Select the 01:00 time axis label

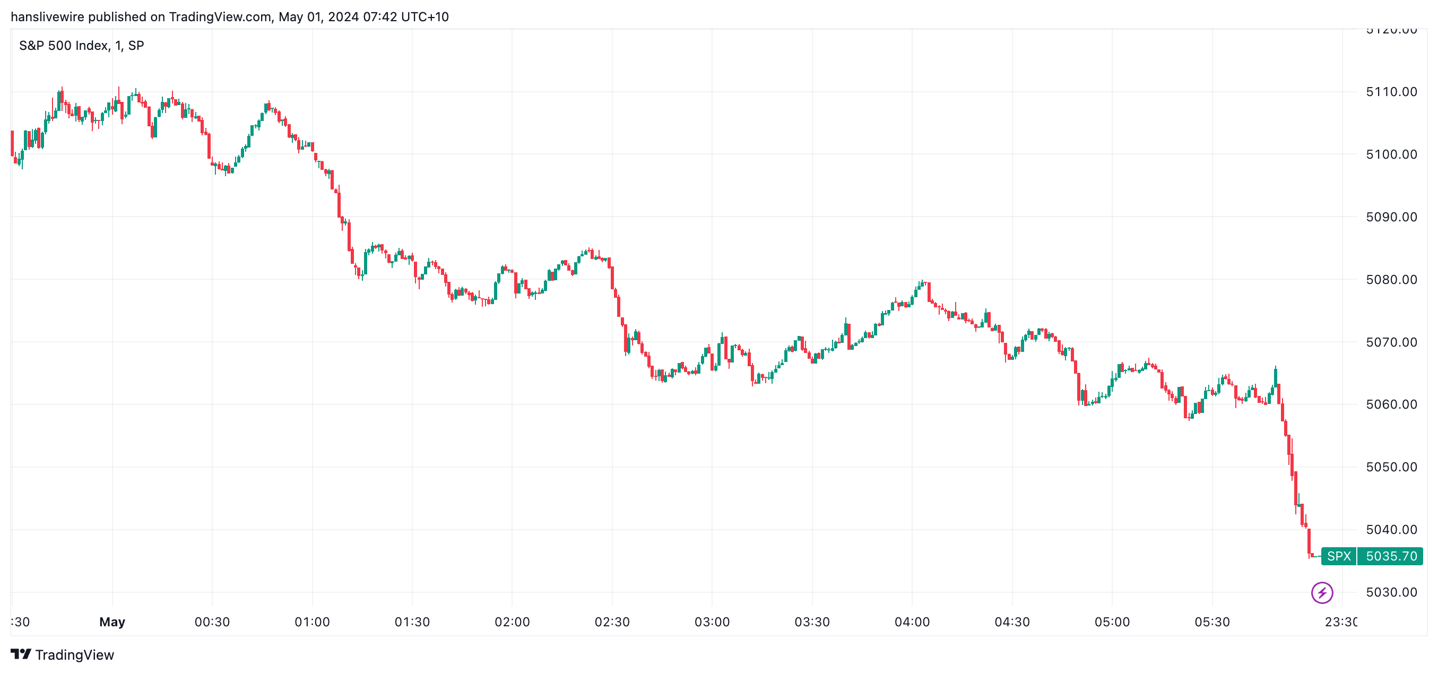312,622
